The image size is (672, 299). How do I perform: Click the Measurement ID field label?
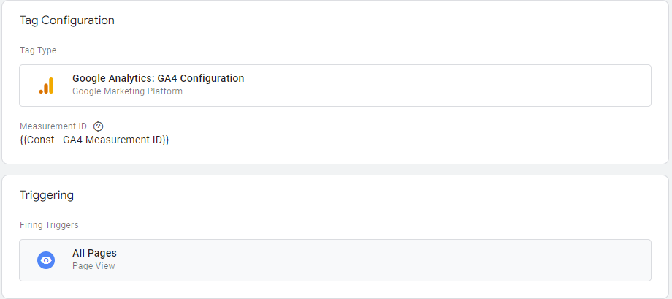coord(53,126)
